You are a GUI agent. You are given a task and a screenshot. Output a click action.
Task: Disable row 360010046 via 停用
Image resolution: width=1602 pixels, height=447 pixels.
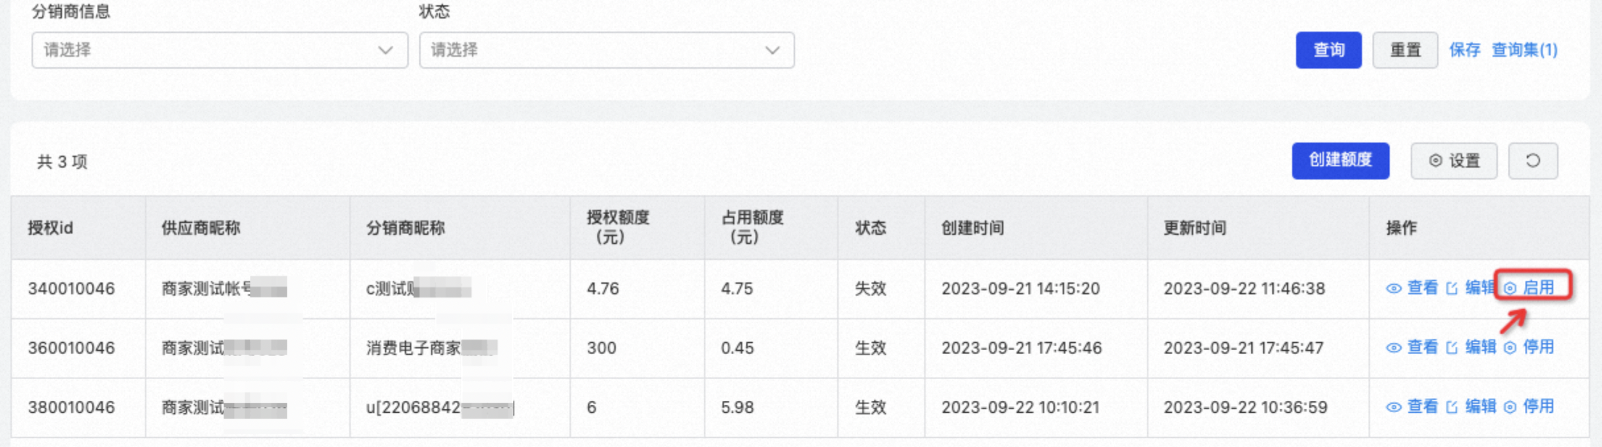pyautogui.click(x=1529, y=347)
